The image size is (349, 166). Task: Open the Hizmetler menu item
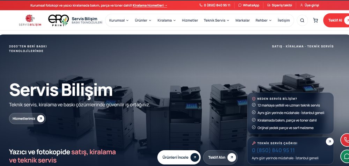coord(190,20)
